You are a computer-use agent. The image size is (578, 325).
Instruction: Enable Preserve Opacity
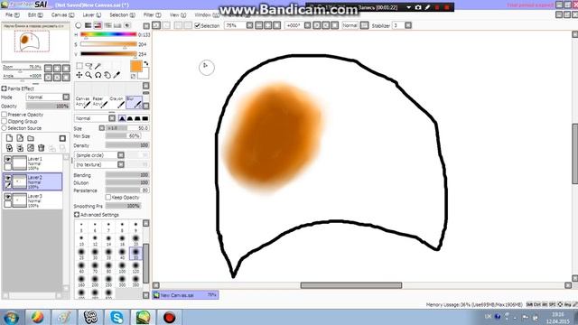tap(4, 115)
